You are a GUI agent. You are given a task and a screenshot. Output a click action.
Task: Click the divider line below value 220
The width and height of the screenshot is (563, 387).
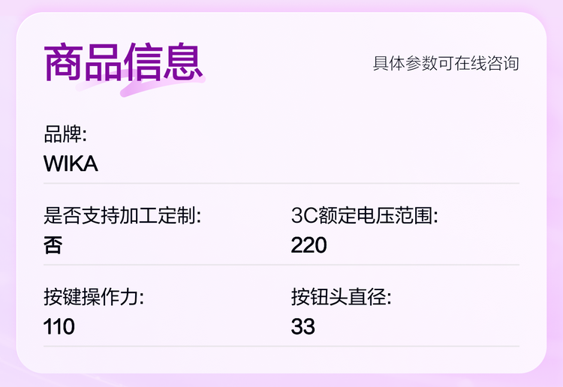(405, 265)
